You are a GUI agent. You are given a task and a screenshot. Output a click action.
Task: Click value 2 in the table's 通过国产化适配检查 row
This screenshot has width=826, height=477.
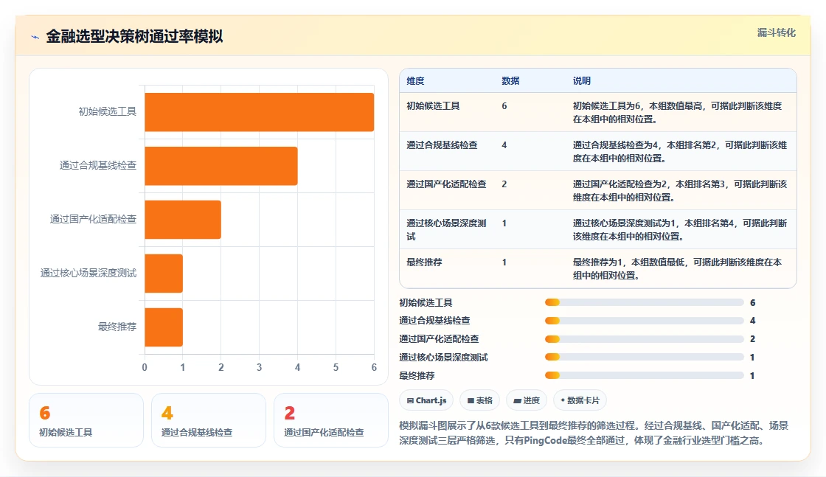pos(504,184)
